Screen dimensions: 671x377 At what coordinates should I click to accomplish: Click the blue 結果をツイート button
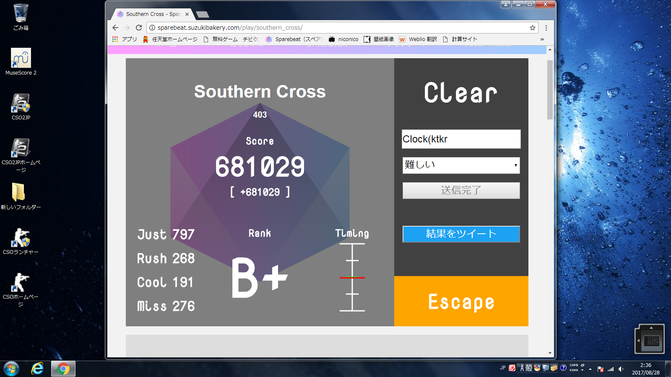click(x=461, y=234)
